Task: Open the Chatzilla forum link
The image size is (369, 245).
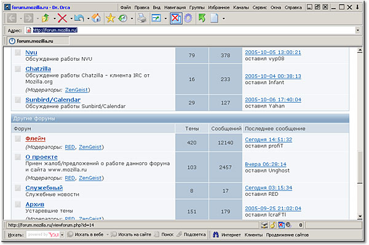Action: pos(38,69)
